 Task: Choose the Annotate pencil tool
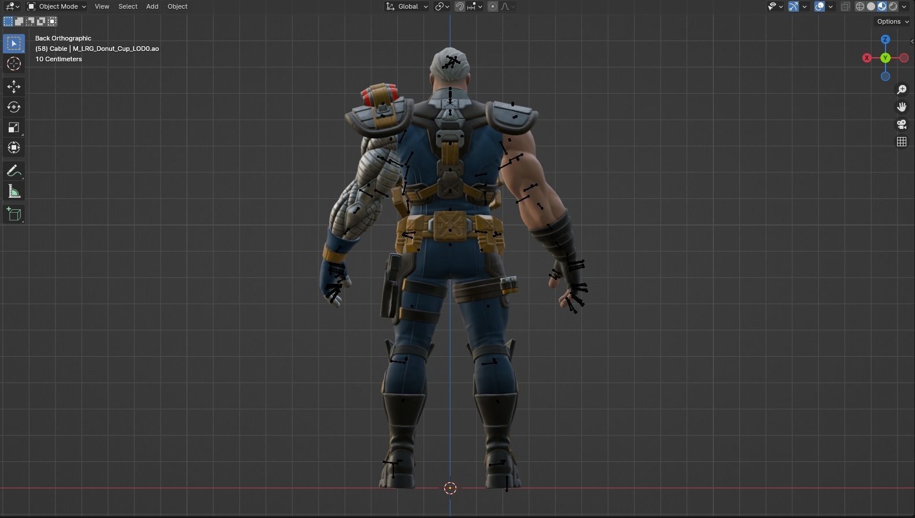[x=14, y=171]
